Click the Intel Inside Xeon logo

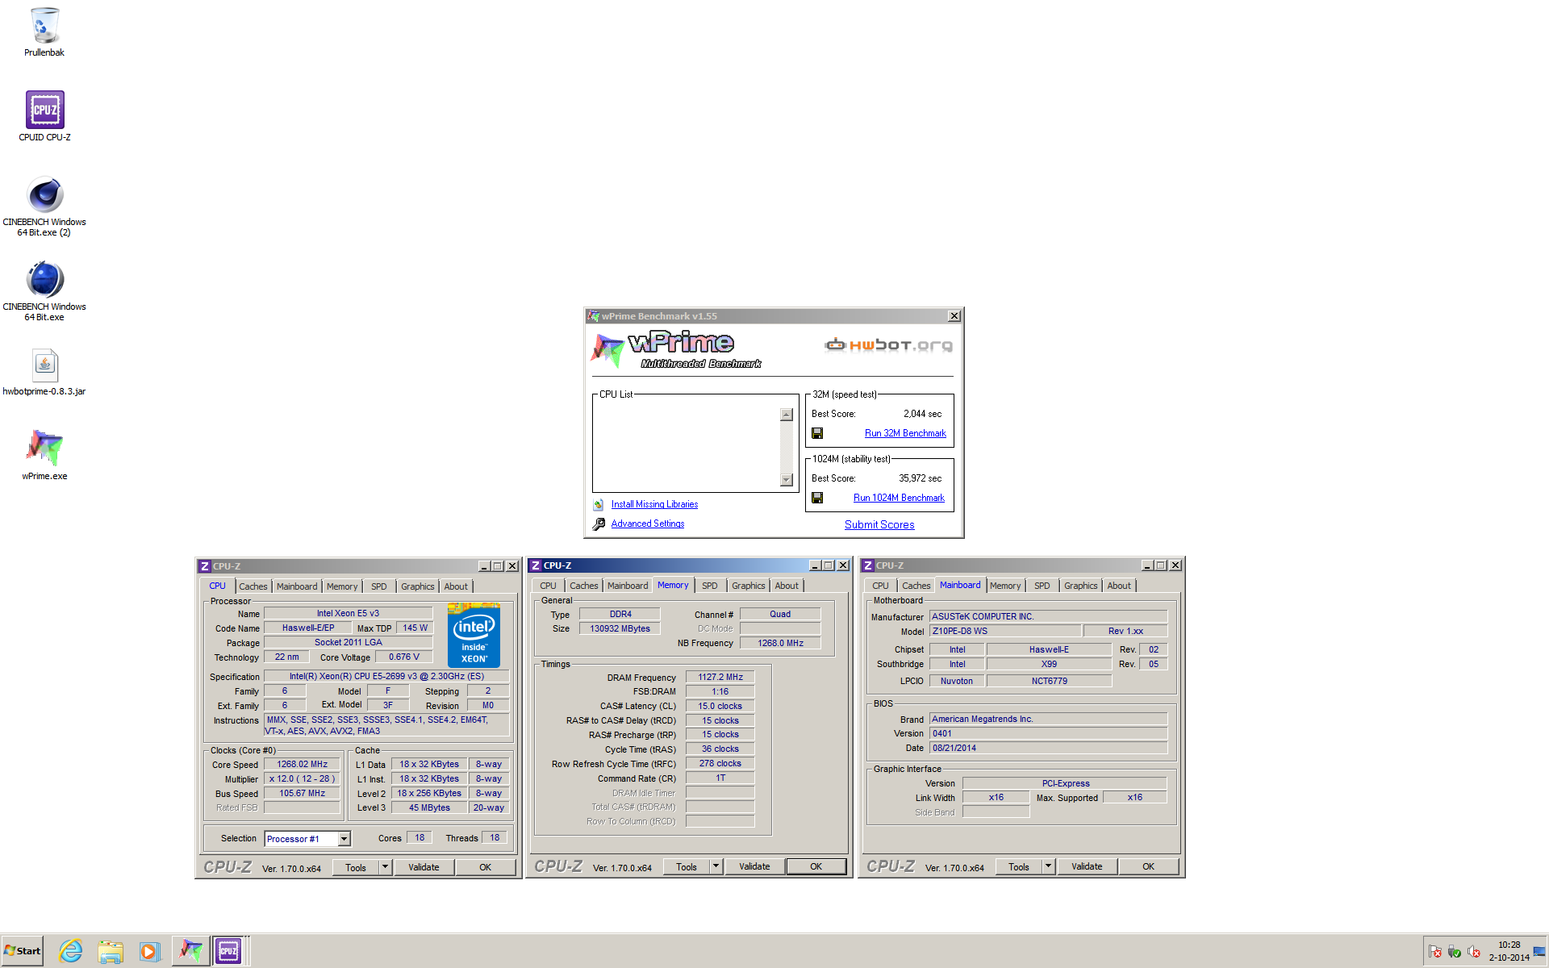(x=474, y=635)
